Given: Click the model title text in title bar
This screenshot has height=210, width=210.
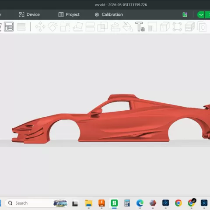Looking at the screenshot, I should click(121, 5).
